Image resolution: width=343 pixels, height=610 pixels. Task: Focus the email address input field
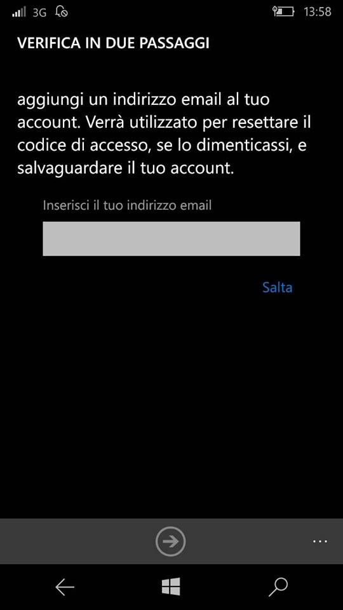pos(171,238)
